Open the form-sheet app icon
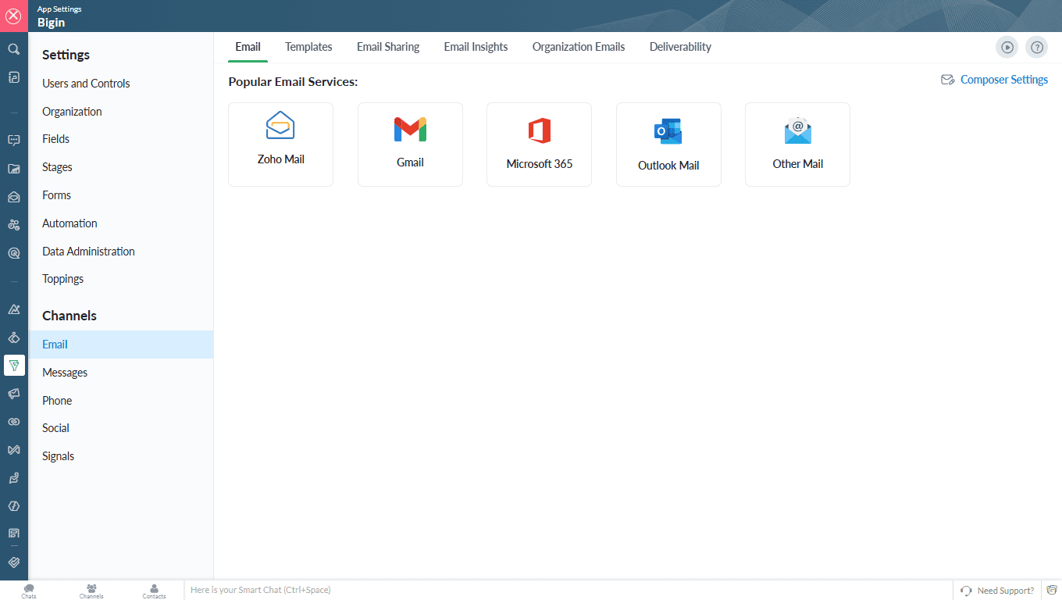Screen dimensions: 1062x600 pyautogui.click(x=13, y=534)
